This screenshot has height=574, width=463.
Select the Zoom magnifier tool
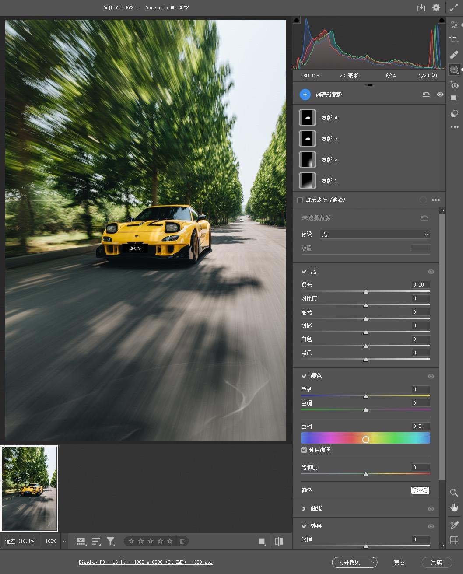[454, 492]
